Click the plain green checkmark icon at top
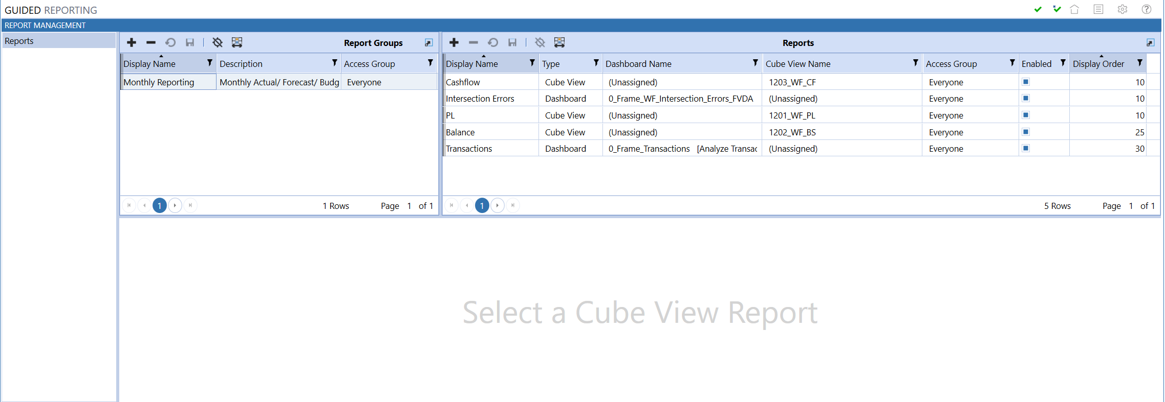1165x402 pixels. pos(1038,9)
